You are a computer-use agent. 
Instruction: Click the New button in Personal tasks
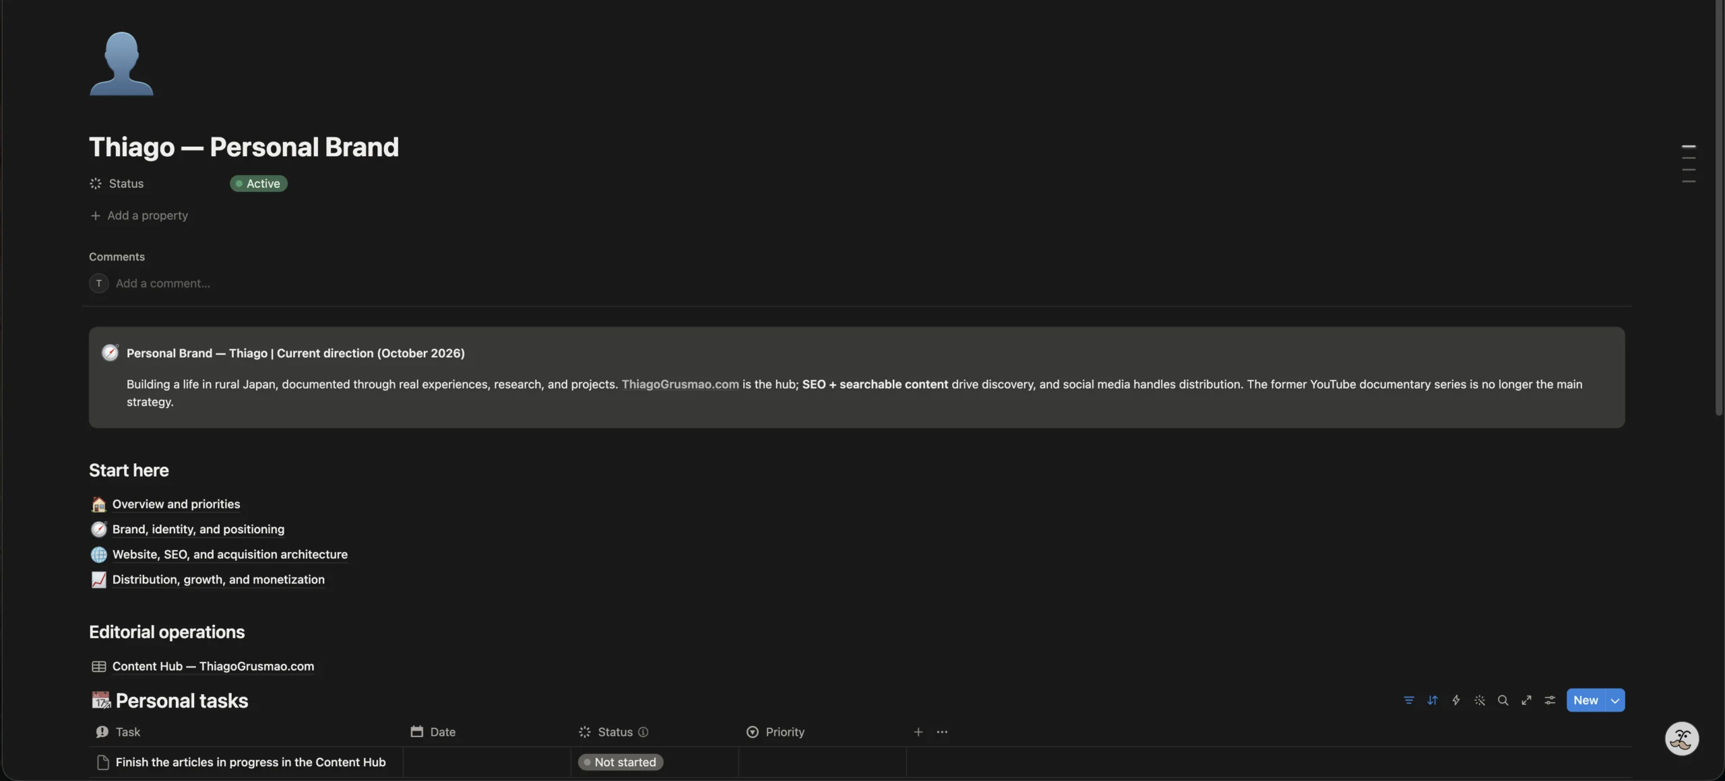click(x=1586, y=700)
